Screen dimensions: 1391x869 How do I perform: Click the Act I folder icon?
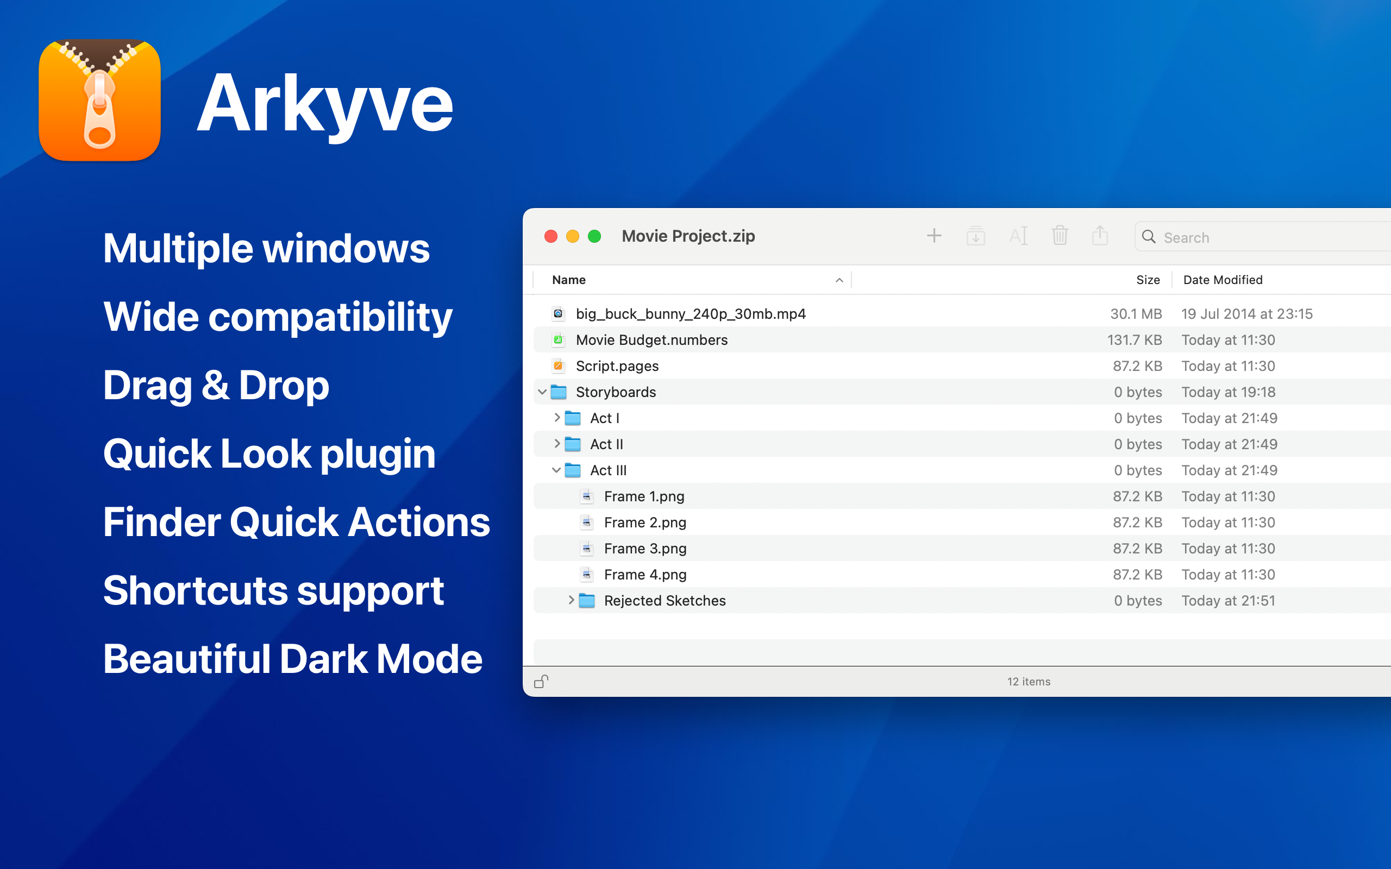[573, 418]
